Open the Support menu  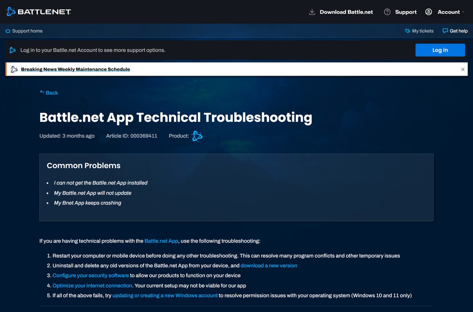pos(406,12)
